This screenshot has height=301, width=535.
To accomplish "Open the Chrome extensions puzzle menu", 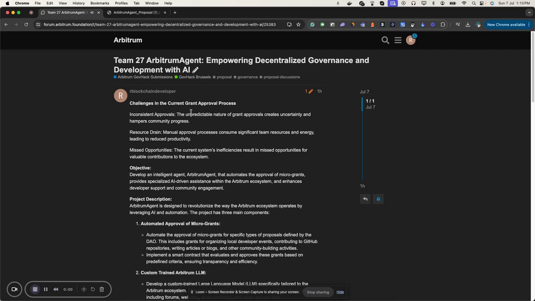I will [443, 25].
